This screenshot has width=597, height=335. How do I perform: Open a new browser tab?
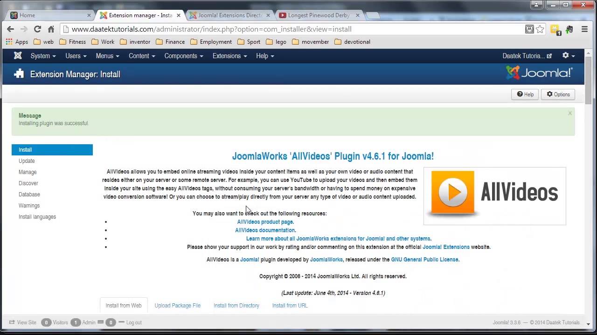tap(373, 15)
